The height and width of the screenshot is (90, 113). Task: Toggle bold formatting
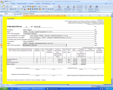tap(11, 9)
